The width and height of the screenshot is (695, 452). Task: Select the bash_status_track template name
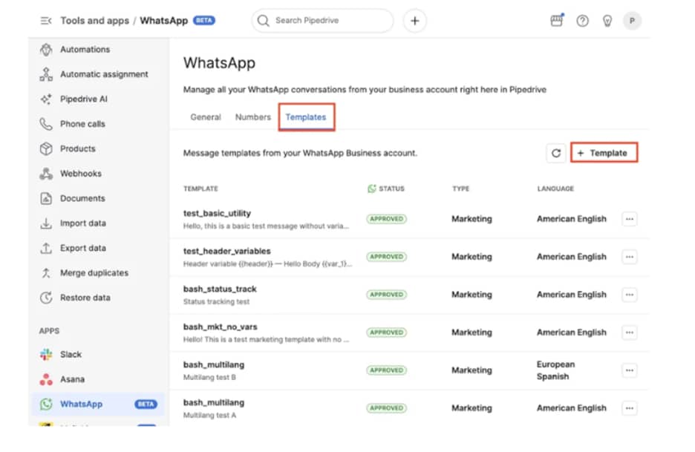[220, 289]
